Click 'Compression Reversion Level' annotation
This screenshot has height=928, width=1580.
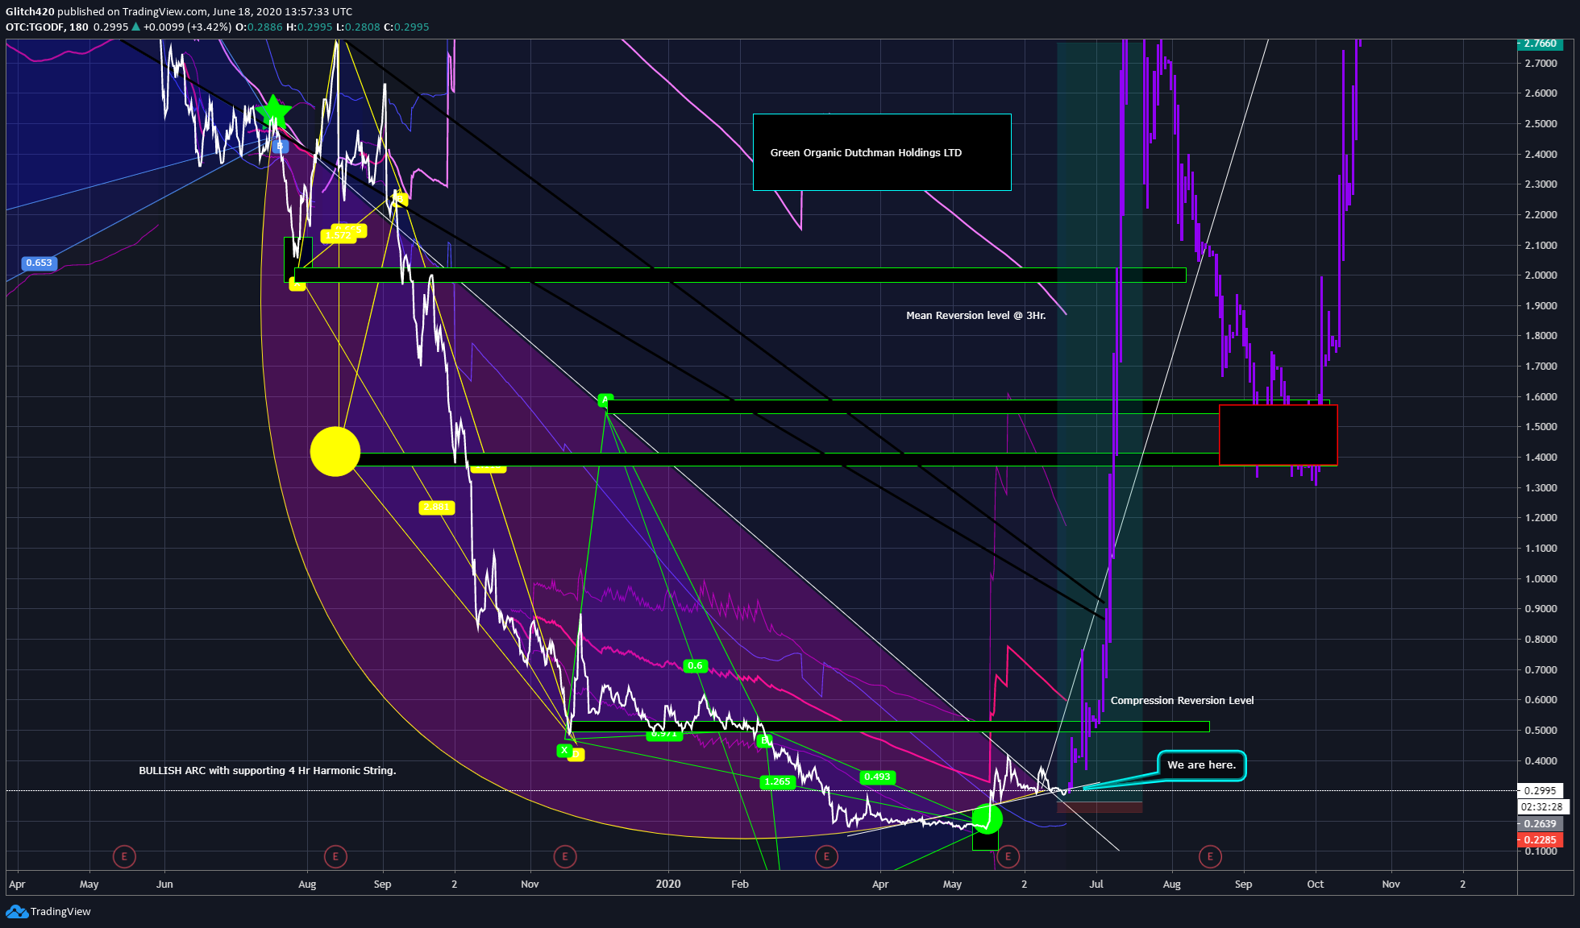1182,701
